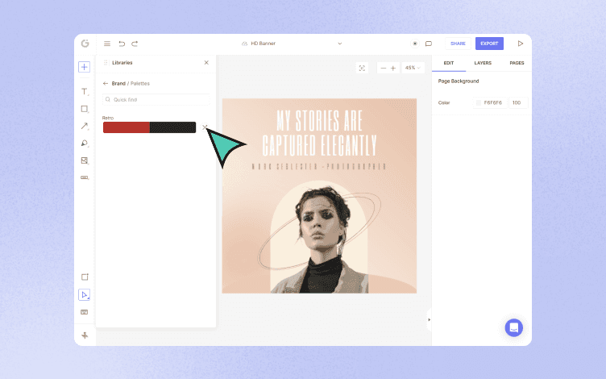606x379 pixels.
Task: Close the Libraries panel
Action: click(206, 63)
